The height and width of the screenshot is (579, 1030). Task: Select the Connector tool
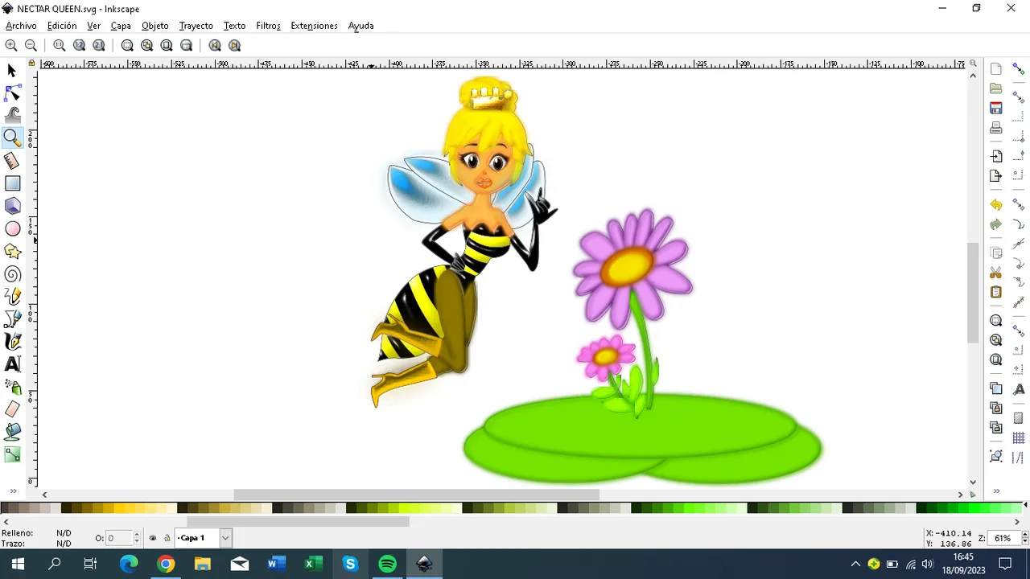tap(12, 454)
